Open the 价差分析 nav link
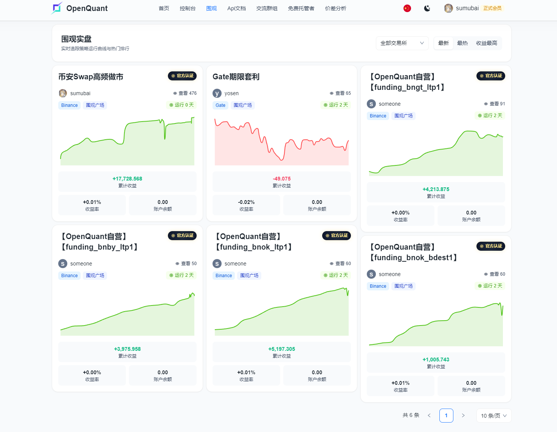Image resolution: width=557 pixels, height=432 pixels. [335, 8]
